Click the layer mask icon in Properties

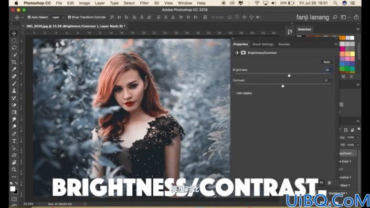(x=243, y=53)
